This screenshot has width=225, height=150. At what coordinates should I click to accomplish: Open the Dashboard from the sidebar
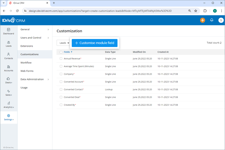pos(8,31)
